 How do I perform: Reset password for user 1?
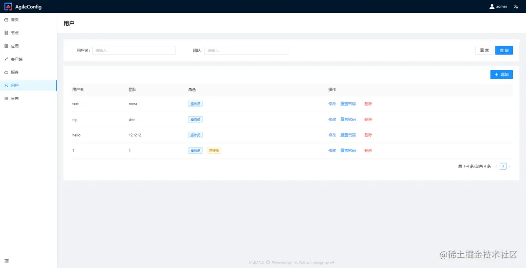point(348,150)
